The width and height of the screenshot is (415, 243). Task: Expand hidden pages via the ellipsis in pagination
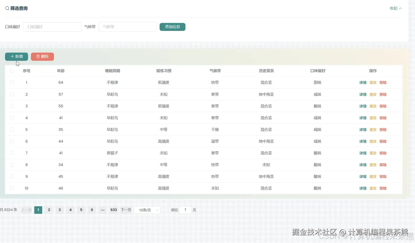[x=103, y=210]
